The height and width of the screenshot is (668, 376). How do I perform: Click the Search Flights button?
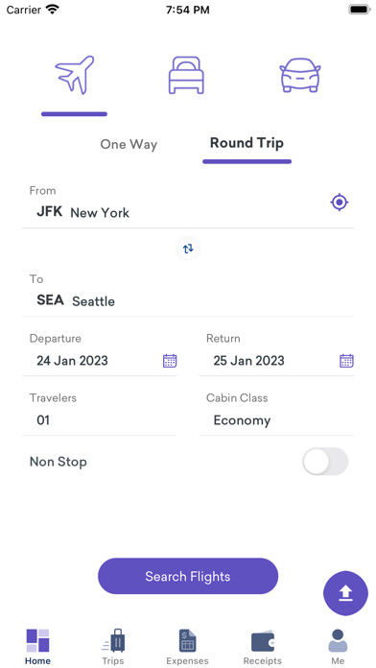coord(188,577)
